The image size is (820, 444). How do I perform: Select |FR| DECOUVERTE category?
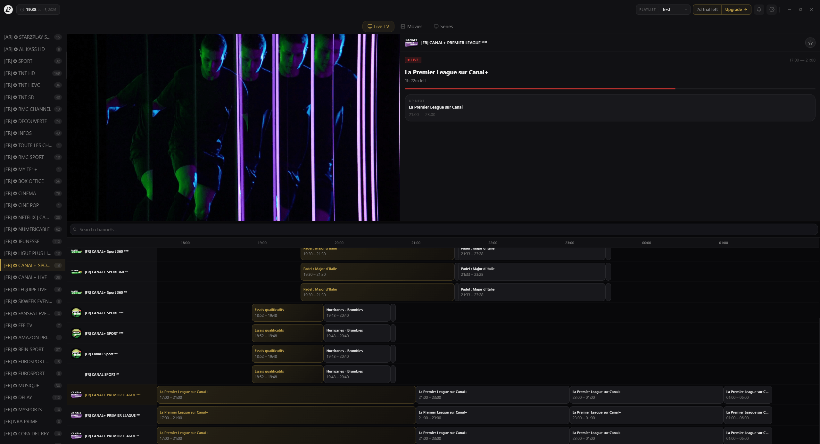tap(33, 121)
